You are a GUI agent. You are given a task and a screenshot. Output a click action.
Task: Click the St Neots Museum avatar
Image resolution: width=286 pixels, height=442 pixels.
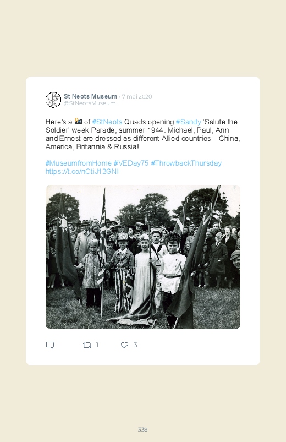click(x=53, y=100)
